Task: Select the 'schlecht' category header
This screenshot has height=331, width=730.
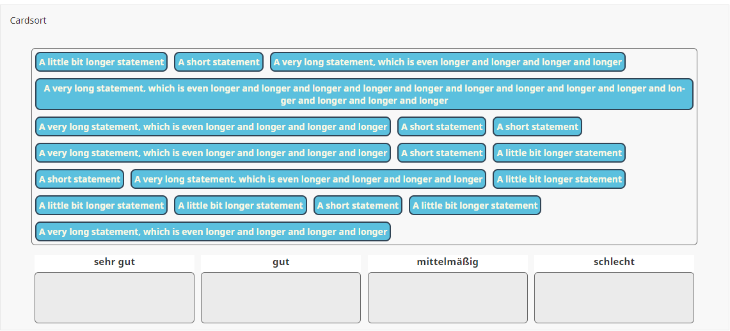Action: pos(614,262)
